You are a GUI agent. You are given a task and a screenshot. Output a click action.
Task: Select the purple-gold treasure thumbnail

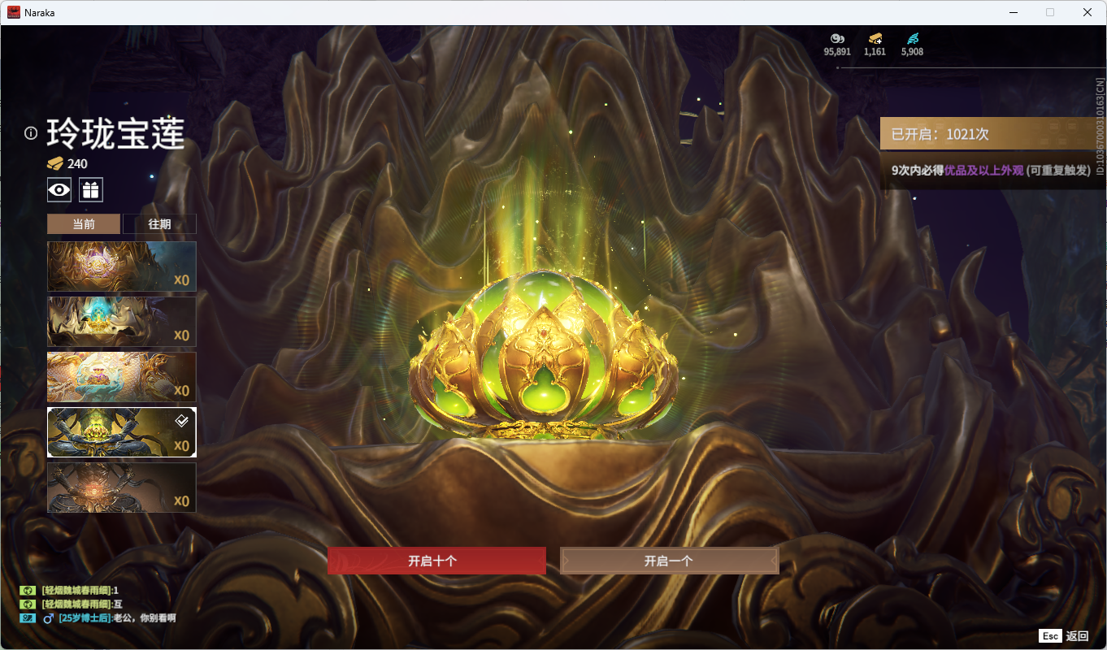point(122,266)
